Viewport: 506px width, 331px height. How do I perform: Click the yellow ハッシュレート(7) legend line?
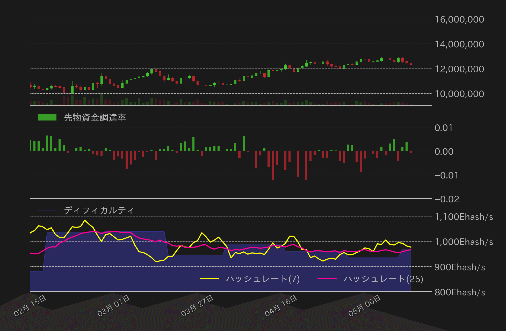point(209,279)
